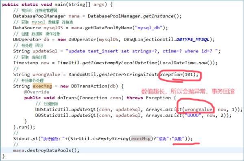
Task: Click the 'getInstance' method call
Action: [x=158, y=16]
